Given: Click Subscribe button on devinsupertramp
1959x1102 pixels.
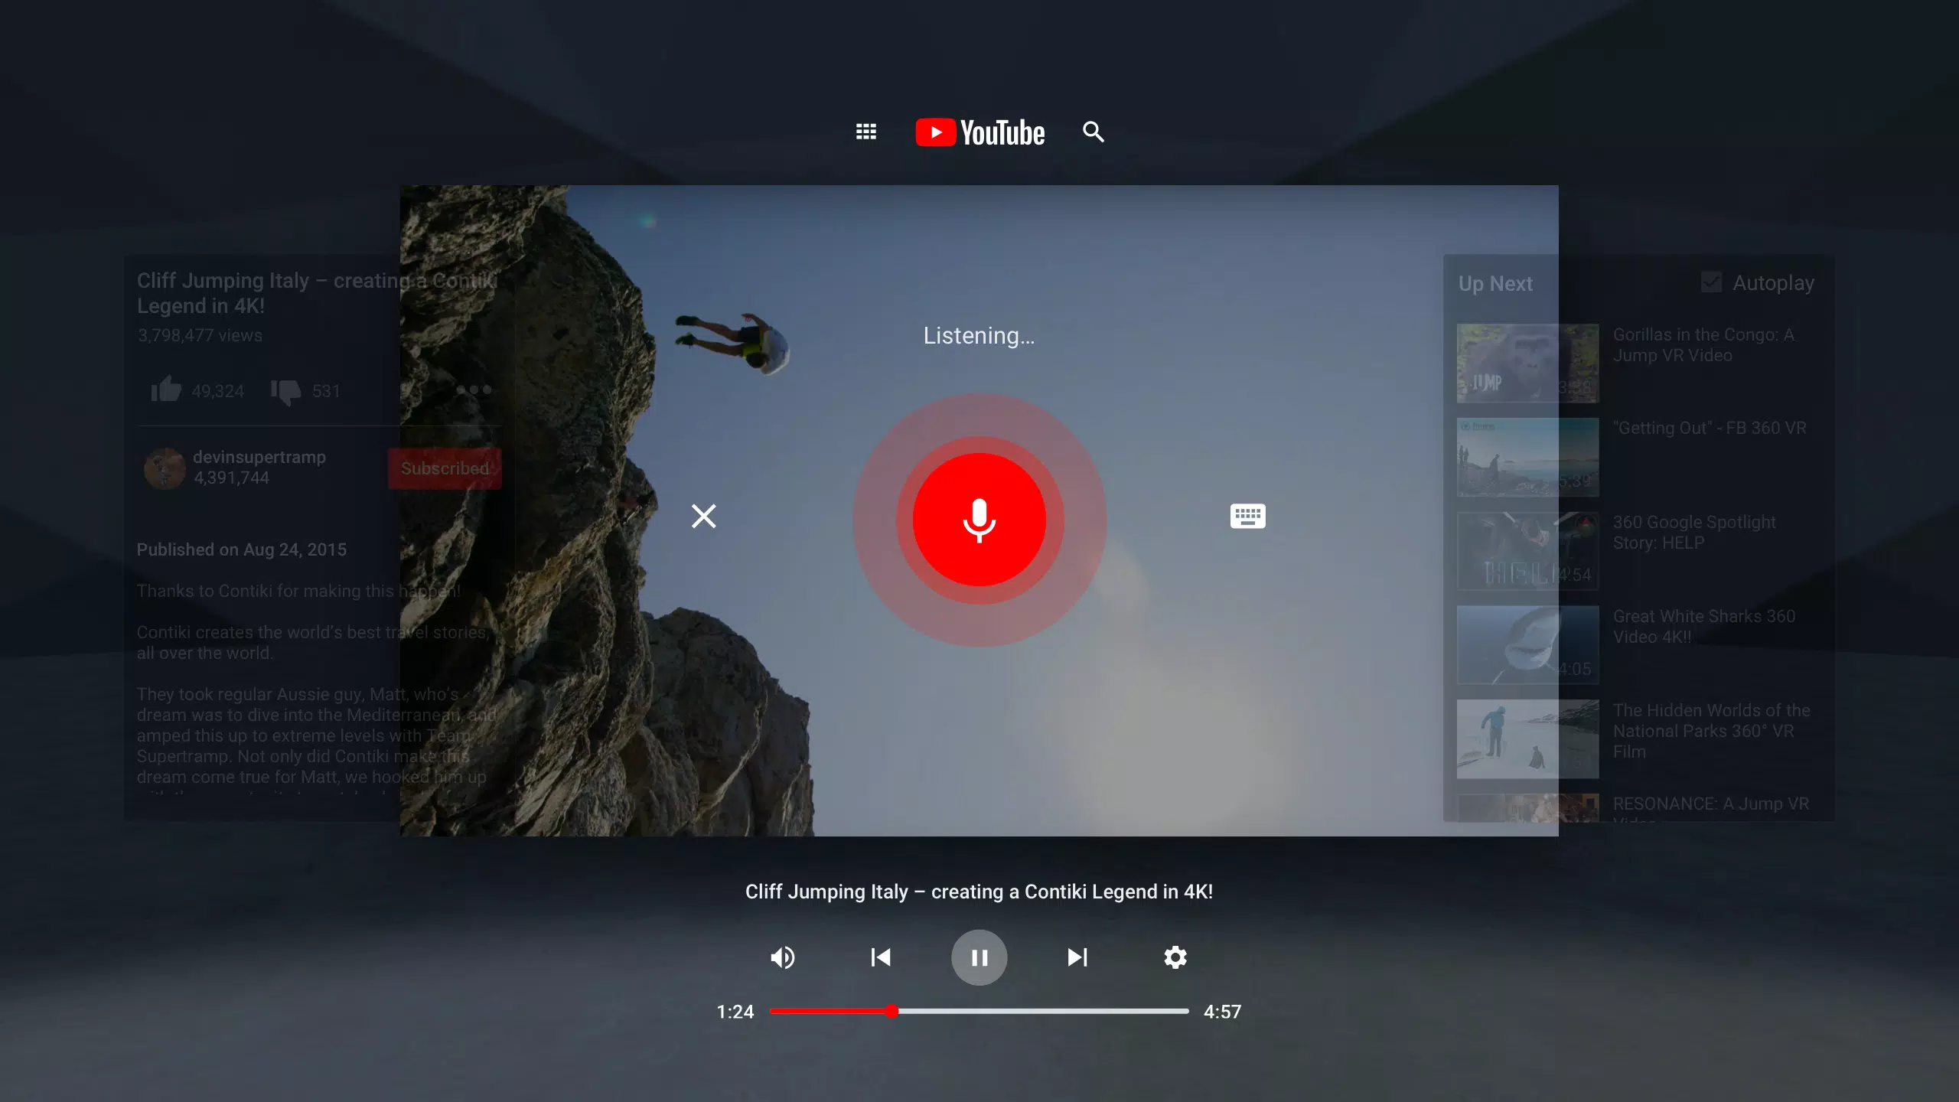Looking at the screenshot, I should click(x=445, y=467).
